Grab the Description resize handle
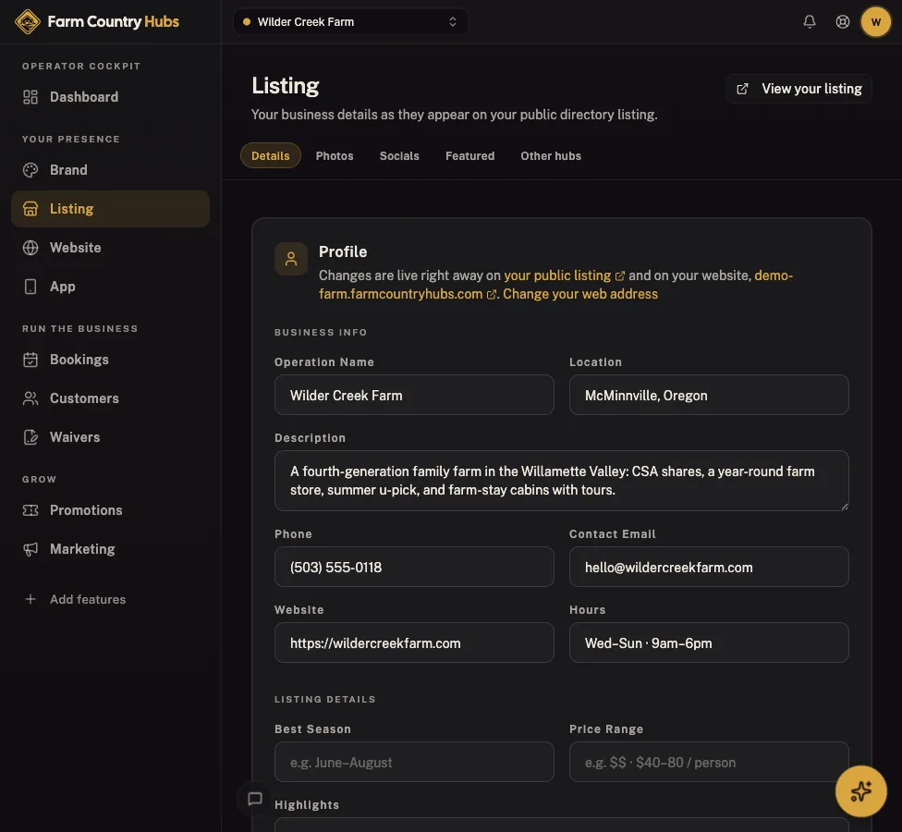This screenshot has width=902, height=832. [844, 506]
